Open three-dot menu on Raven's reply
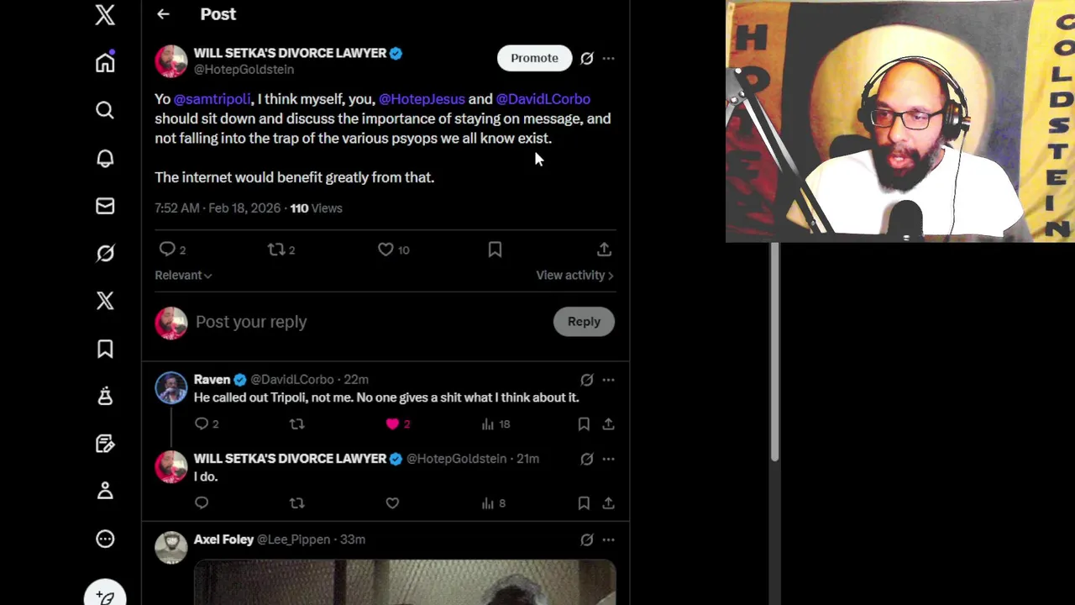1075x605 pixels. pyautogui.click(x=608, y=380)
